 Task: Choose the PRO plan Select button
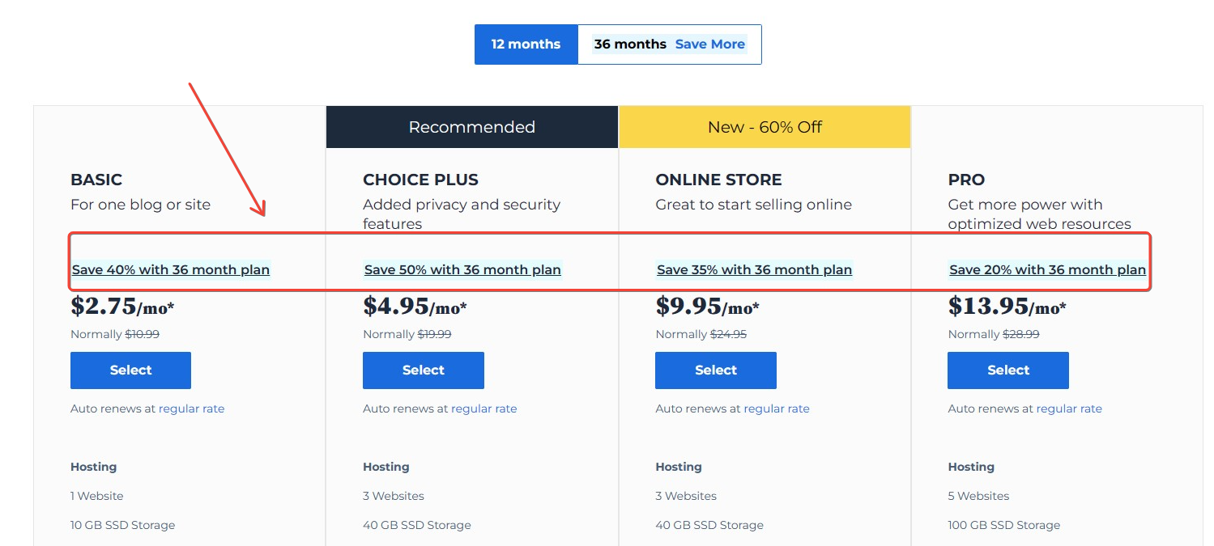coord(1007,370)
